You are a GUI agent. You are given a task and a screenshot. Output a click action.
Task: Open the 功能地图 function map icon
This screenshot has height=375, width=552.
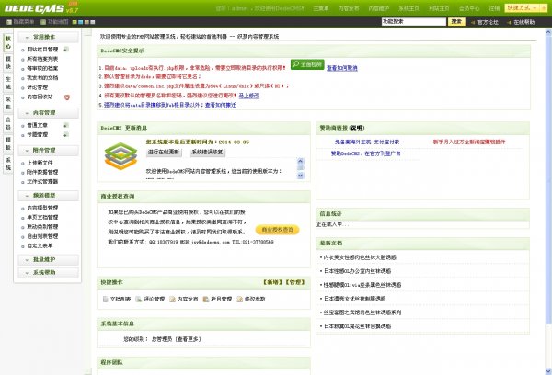pyautogui.click(x=43, y=22)
